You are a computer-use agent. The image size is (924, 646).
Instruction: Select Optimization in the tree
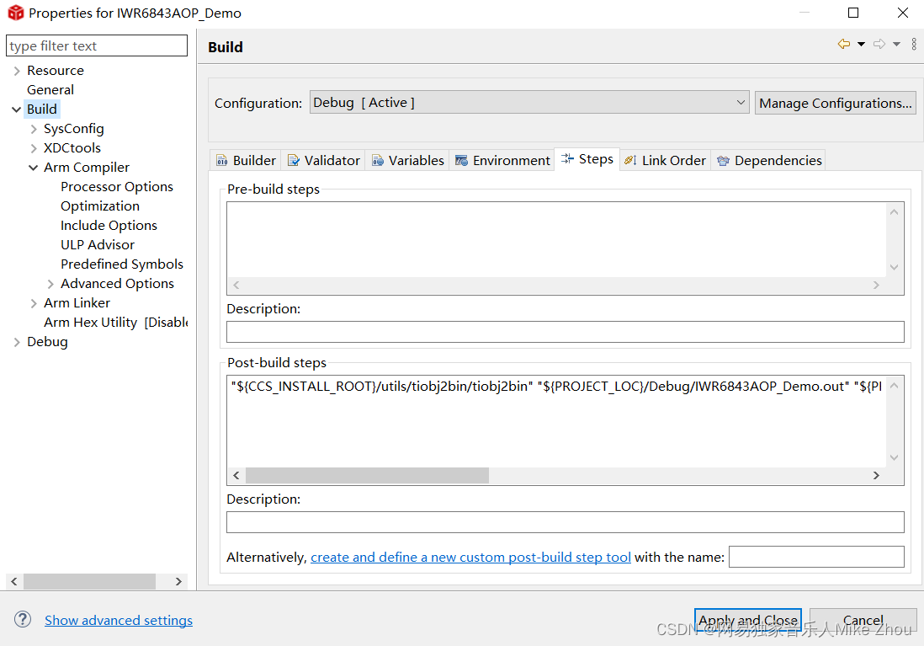[x=99, y=206]
